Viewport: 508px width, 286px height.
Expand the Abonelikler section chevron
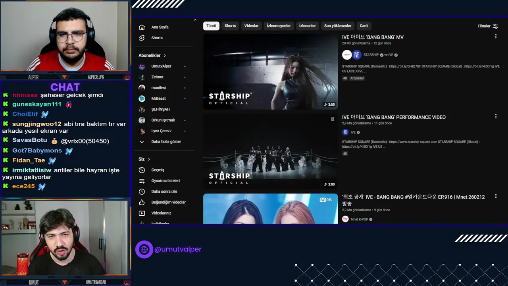[165, 56]
